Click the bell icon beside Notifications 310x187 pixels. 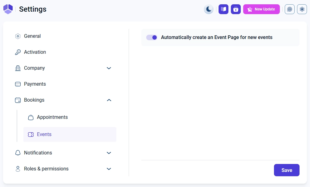[18, 153]
